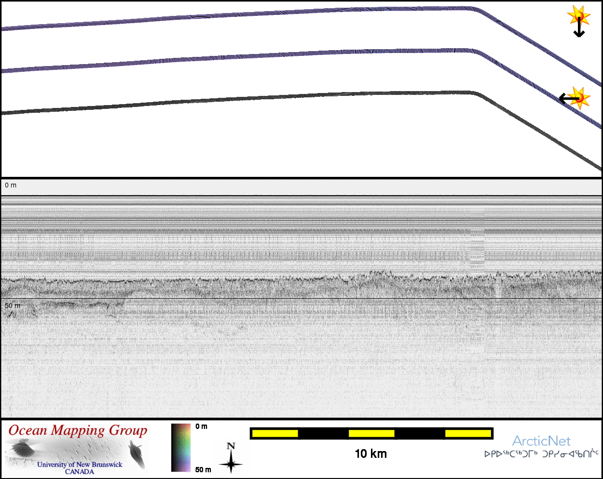Click the 50 m depth label on profile
Image resolution: width=603 pixels, height=479 pixels.
coord(13,306)
